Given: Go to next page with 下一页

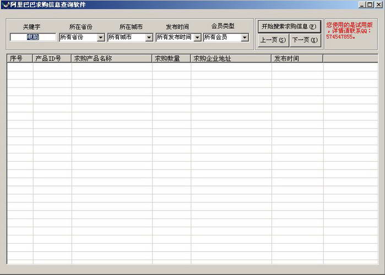Looking at the screenshot, I should click(305, 40).
